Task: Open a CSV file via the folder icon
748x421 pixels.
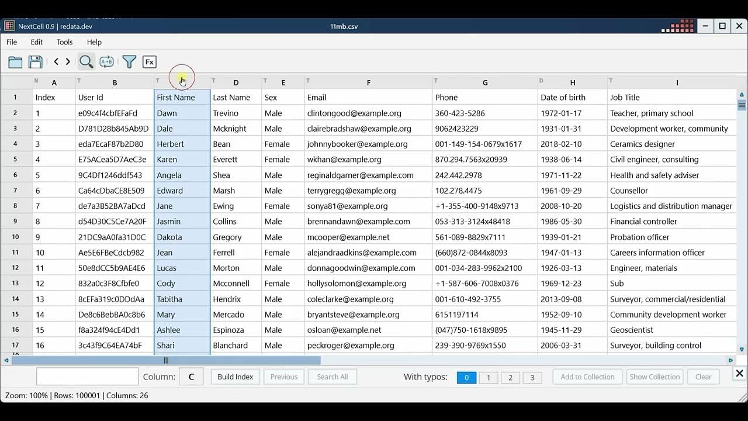Action: (15, 61)
